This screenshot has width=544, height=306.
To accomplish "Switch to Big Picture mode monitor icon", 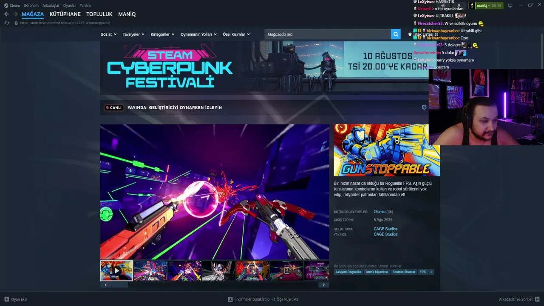I will coord(510,6).
